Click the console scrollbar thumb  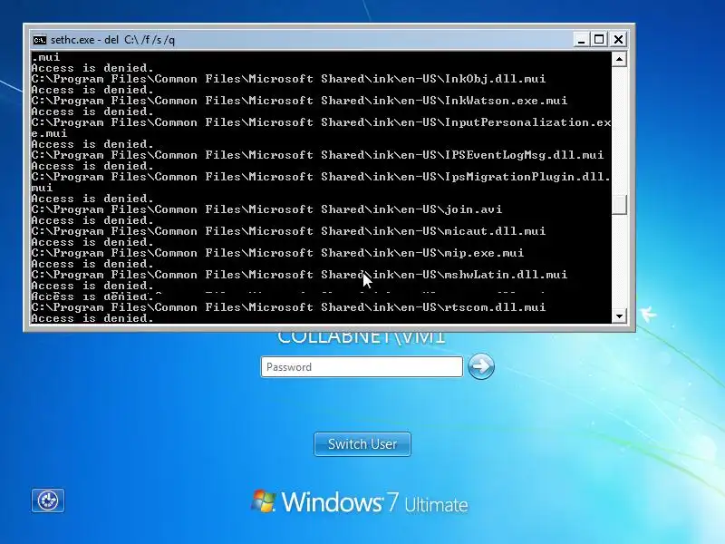(619, 205)
